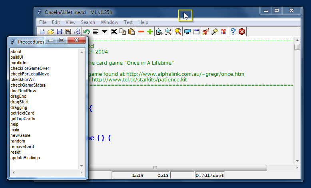Click the Proceedures list scroll down arrow
This screenshot has width=311, height=188.
82,166
